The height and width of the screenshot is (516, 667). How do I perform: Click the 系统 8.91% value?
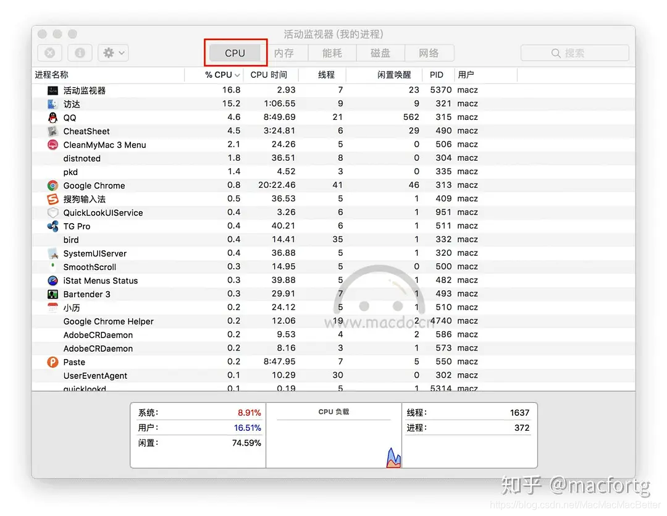(x=250, y=413)
